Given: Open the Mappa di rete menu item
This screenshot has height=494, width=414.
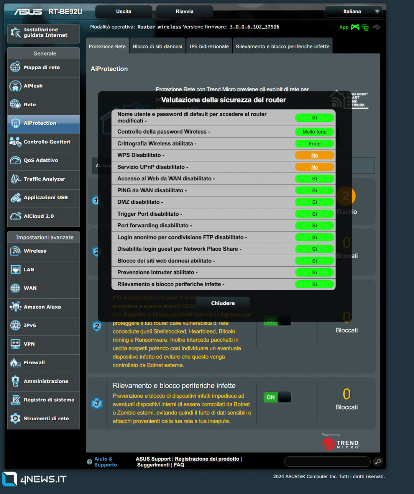Looking at the screenshot, I should coord(44,68).
